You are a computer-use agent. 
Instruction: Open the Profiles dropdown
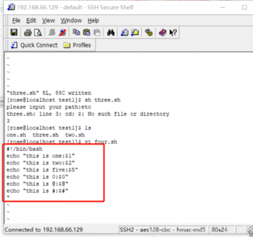click(77, 45)
